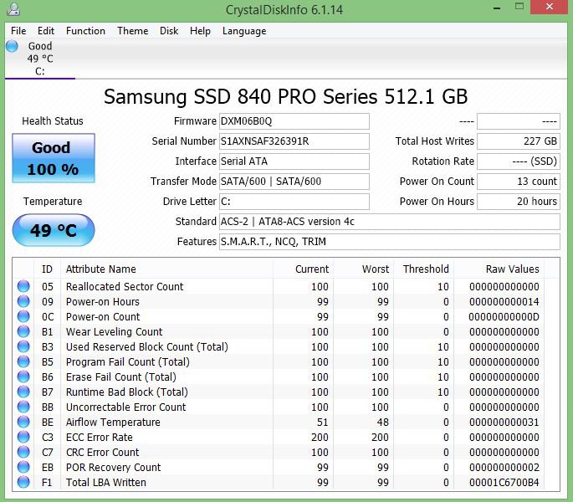
Task: Click status orb of Reallocated Sector Count
Action: click(x=23, y=286)
